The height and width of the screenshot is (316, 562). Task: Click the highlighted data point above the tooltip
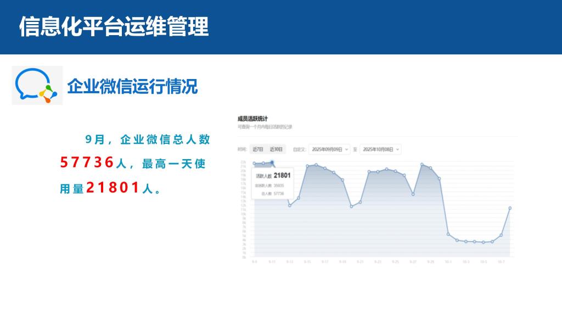tap(272, 162)
